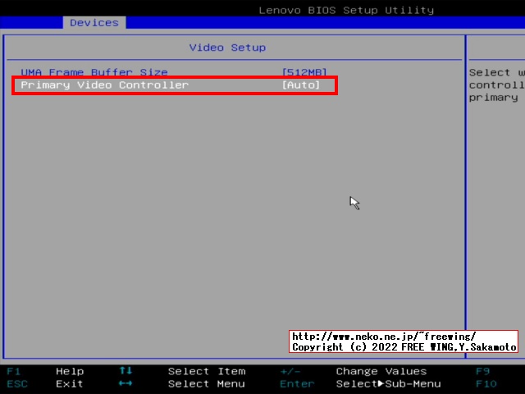Click the Video Setup section heading
This screenshot has height=394, width=525.
(x=227, y=48)
